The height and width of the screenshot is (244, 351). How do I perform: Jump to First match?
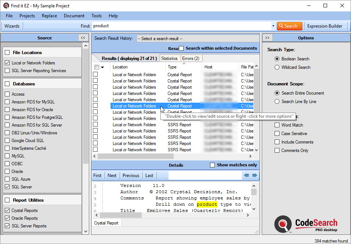[97, 176]
